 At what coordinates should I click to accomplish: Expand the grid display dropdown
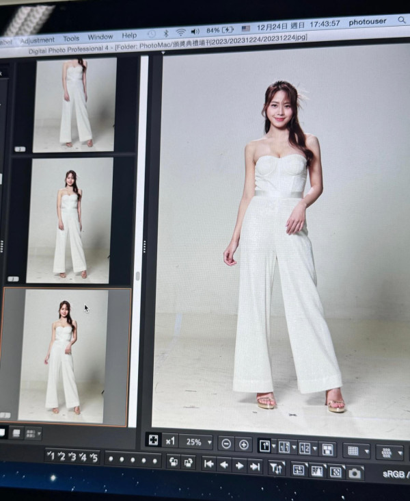point(356,450)
